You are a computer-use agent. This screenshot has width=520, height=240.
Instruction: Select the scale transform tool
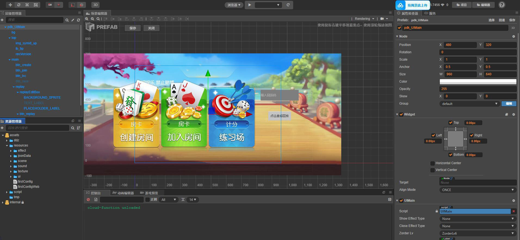(27, 5)
